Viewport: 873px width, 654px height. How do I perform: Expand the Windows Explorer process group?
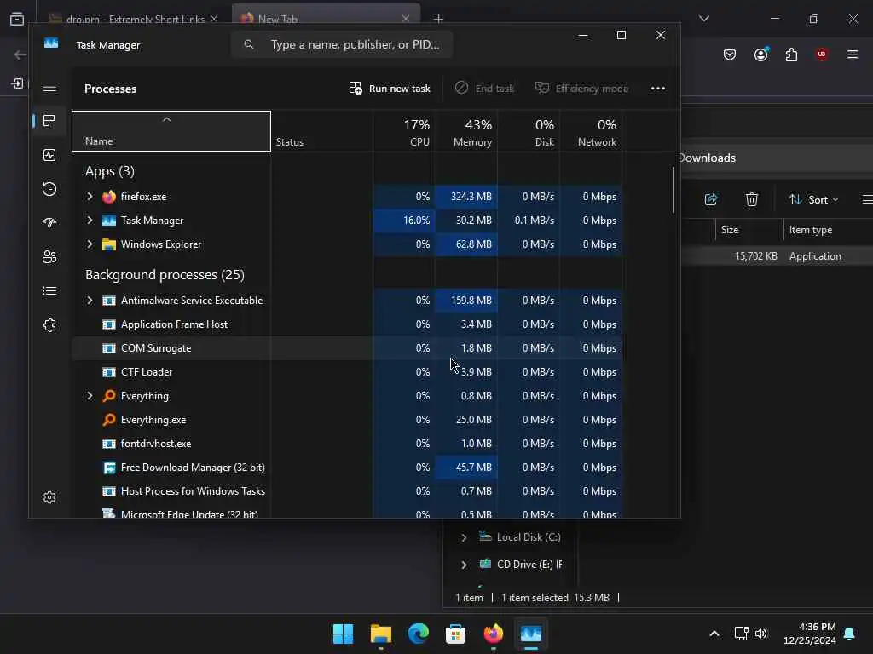tap(90, 244)
